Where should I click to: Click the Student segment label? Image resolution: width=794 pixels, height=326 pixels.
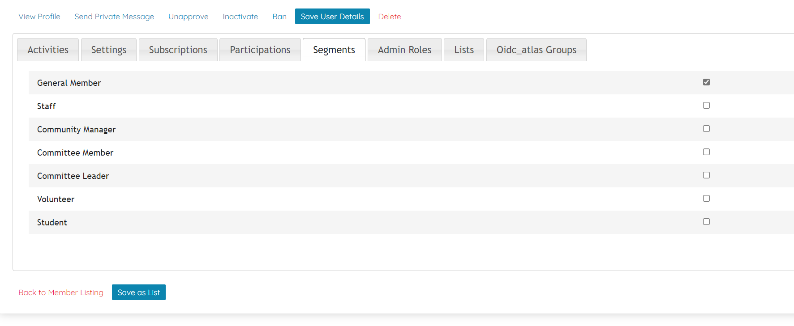click(52, 222)
